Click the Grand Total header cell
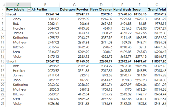The width and height of the screenshot is (169, 108). click(157, 10)
